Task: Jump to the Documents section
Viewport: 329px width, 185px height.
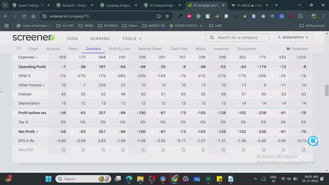Action: point(247,49)
